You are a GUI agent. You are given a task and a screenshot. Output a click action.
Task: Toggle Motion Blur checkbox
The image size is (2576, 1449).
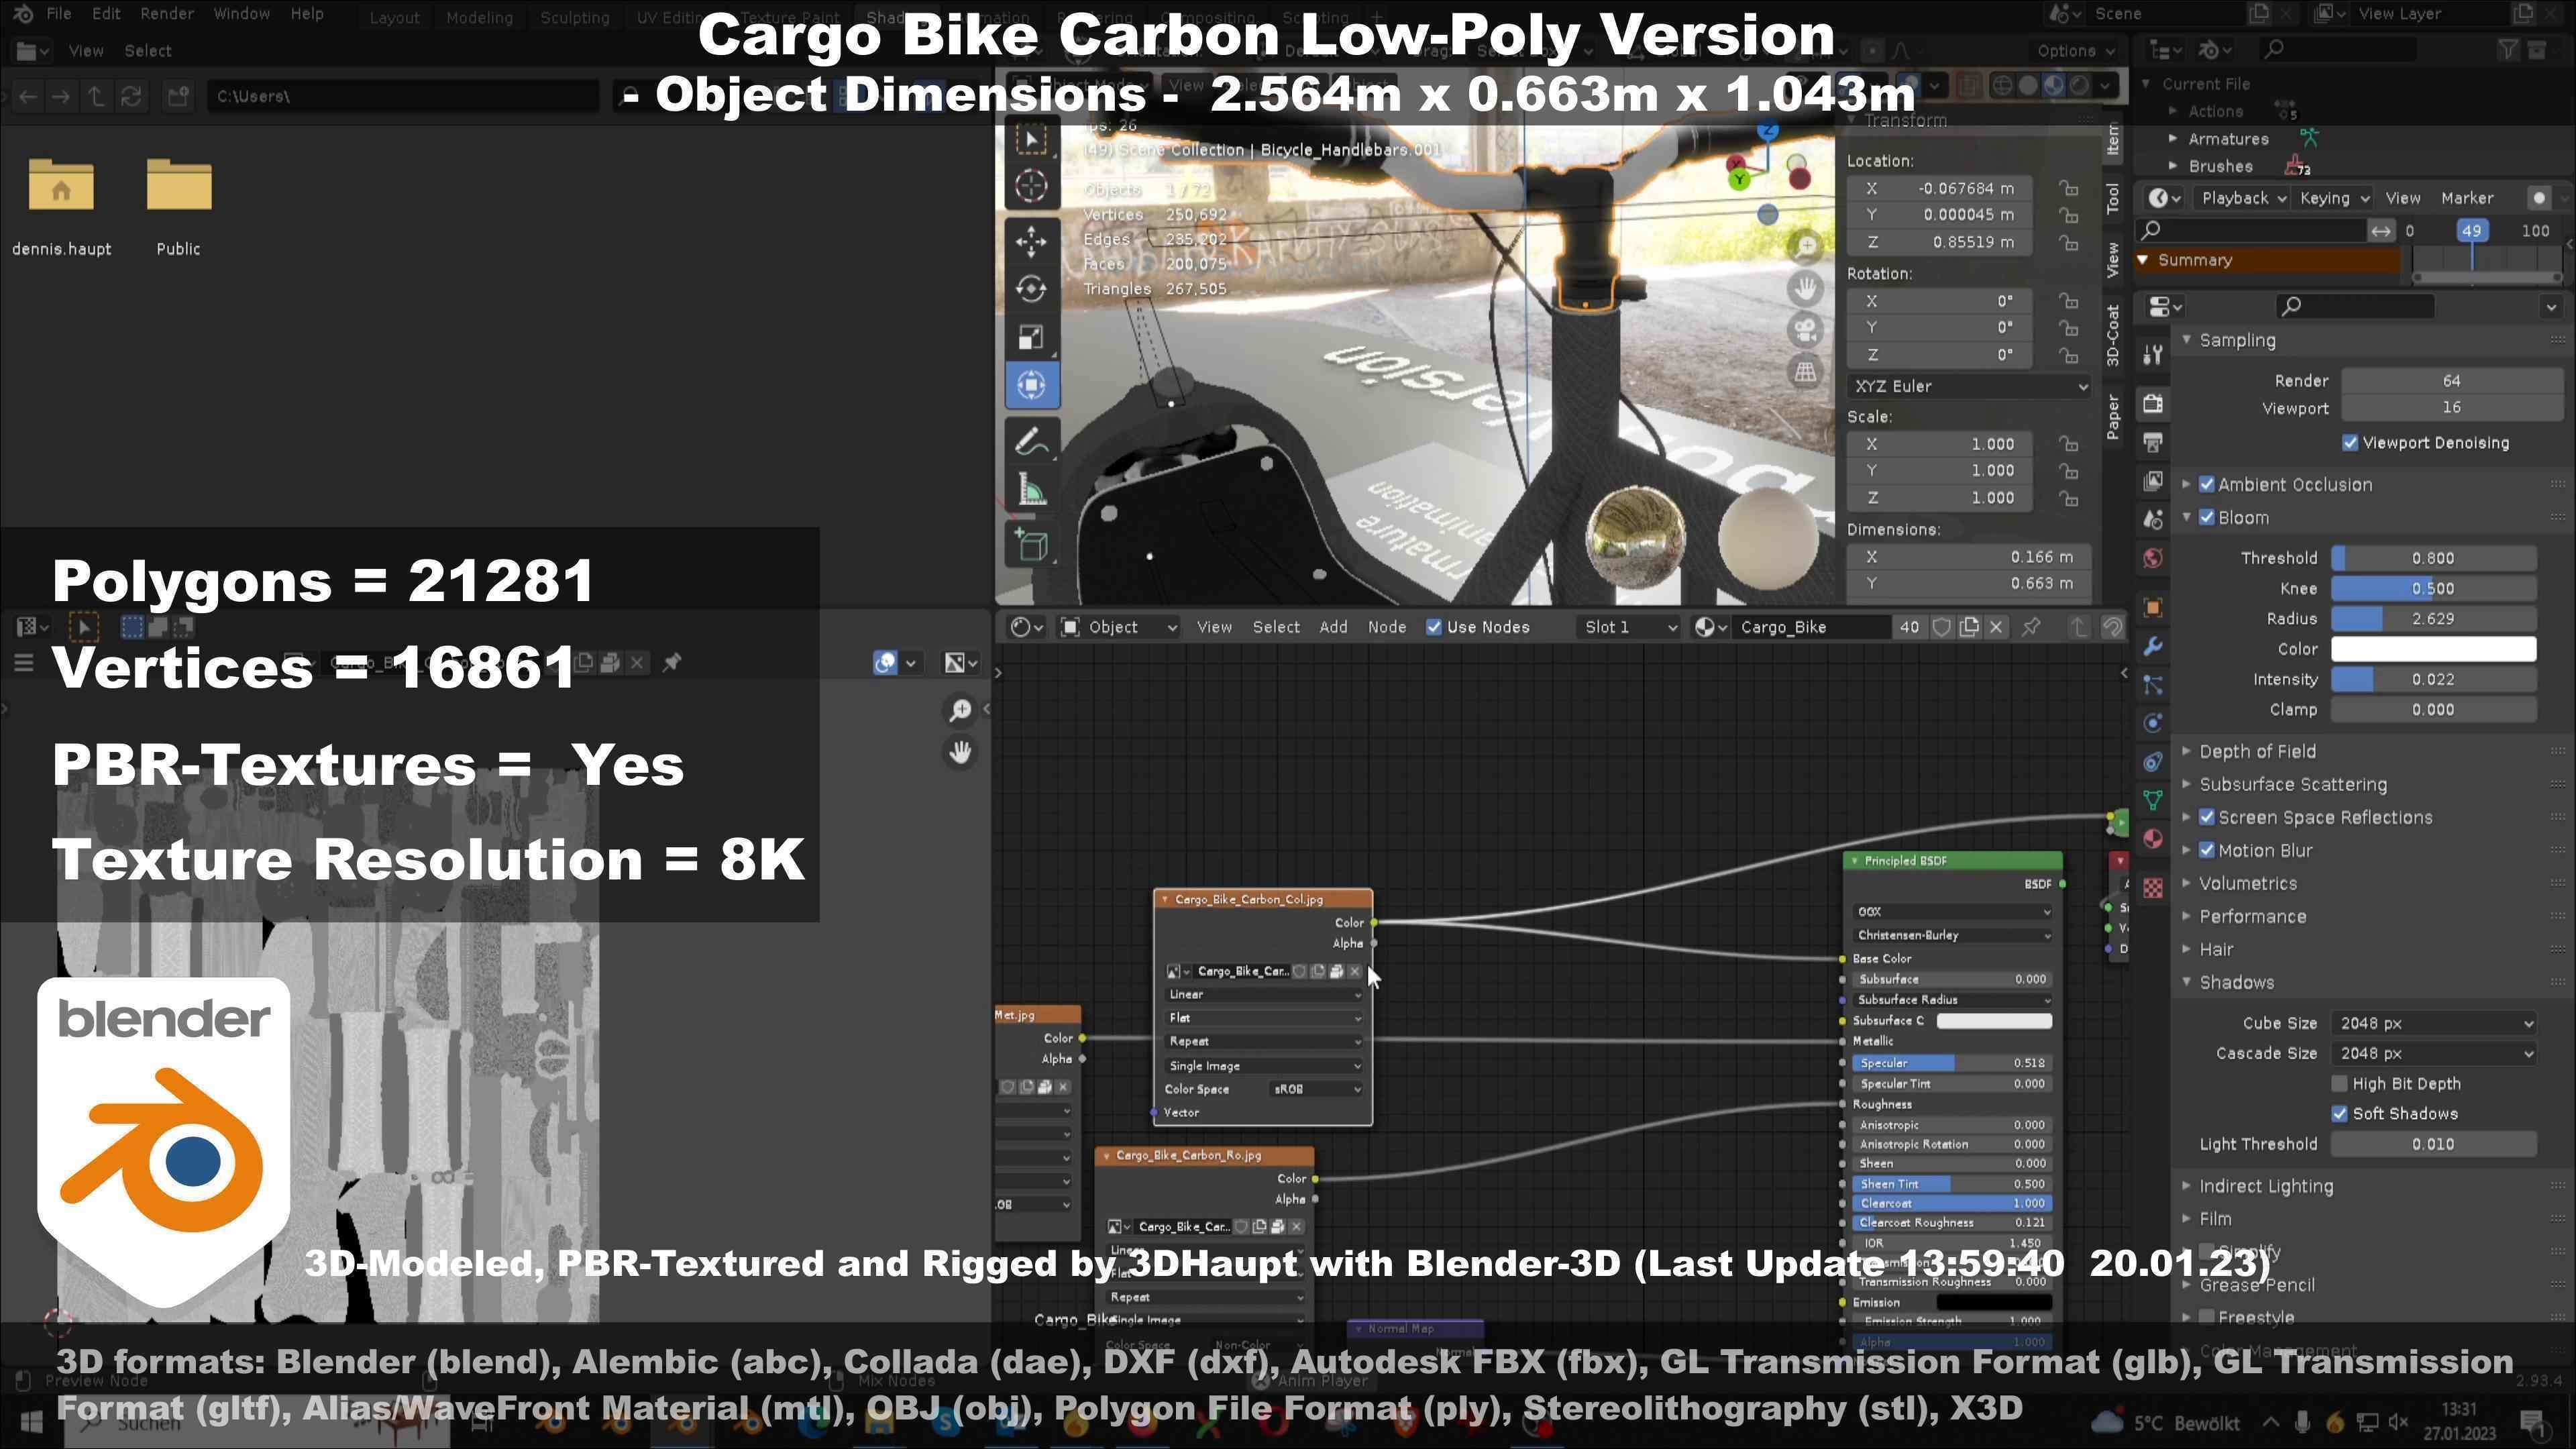click(x=2207, y=851)
